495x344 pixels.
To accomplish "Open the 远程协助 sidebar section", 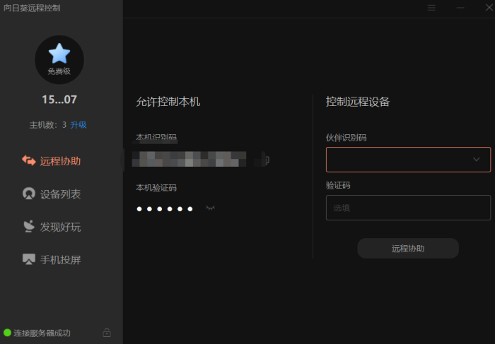I will coord(51,161).
